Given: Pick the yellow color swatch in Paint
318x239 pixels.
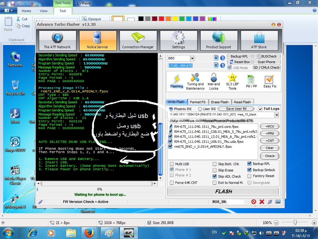Looking at the screenshot, I should [175, 19].
